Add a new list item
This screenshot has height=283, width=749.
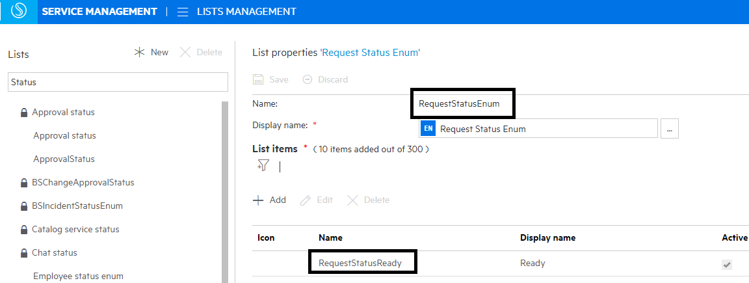pos(269,200)
